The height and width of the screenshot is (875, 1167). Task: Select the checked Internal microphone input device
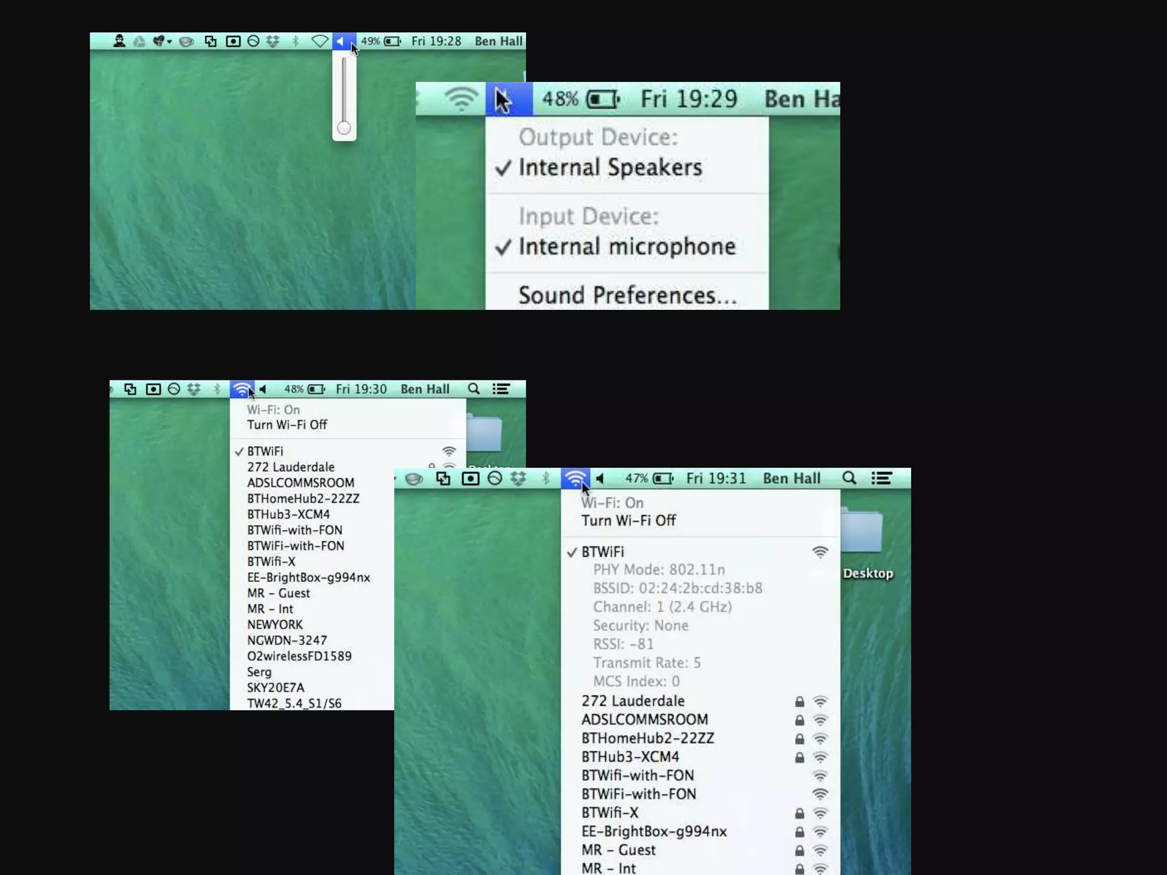627,247
